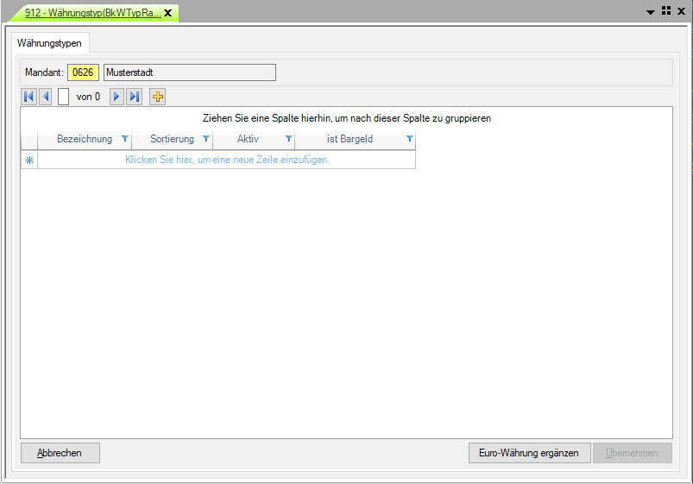Go to first record navigation arrow
This screenshot has width=693, height=484.
point(28,97)
